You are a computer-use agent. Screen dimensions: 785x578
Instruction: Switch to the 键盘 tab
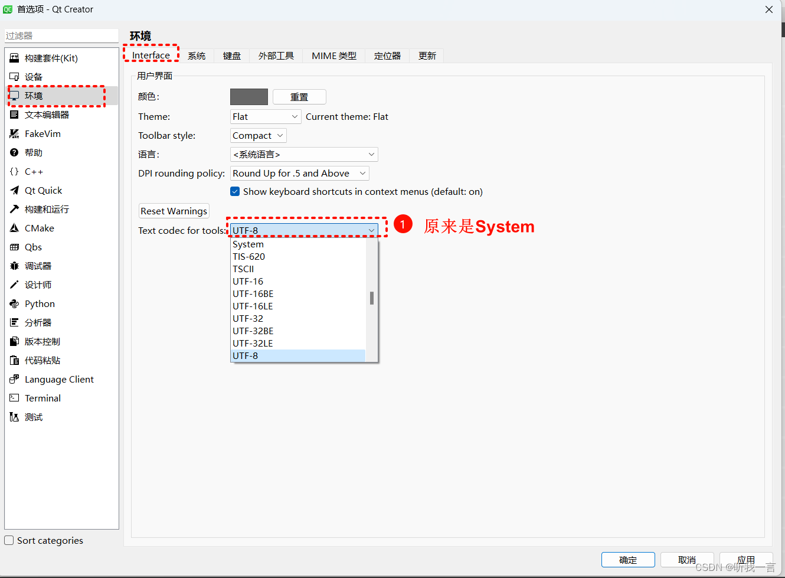tap(232, 56)
